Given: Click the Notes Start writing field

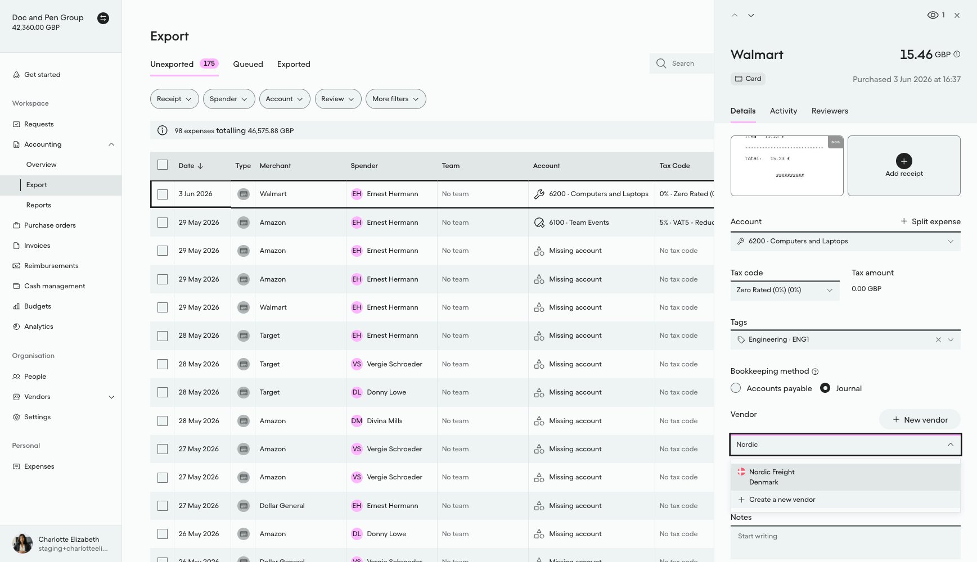Looking at the screenshot, I should (845, 543).
